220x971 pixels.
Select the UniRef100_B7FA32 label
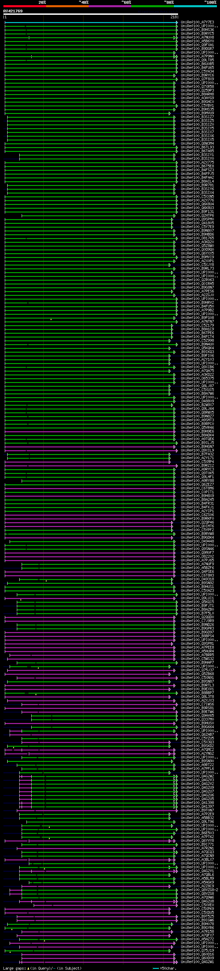pos(197,454)
